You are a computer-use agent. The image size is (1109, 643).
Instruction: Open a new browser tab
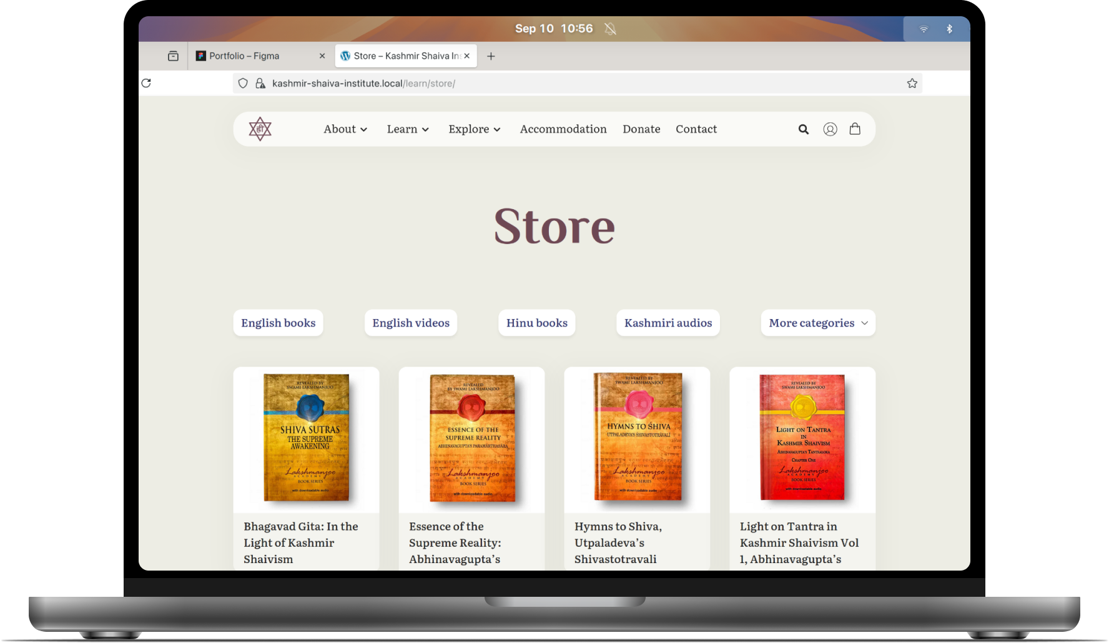tap(491, 56)
